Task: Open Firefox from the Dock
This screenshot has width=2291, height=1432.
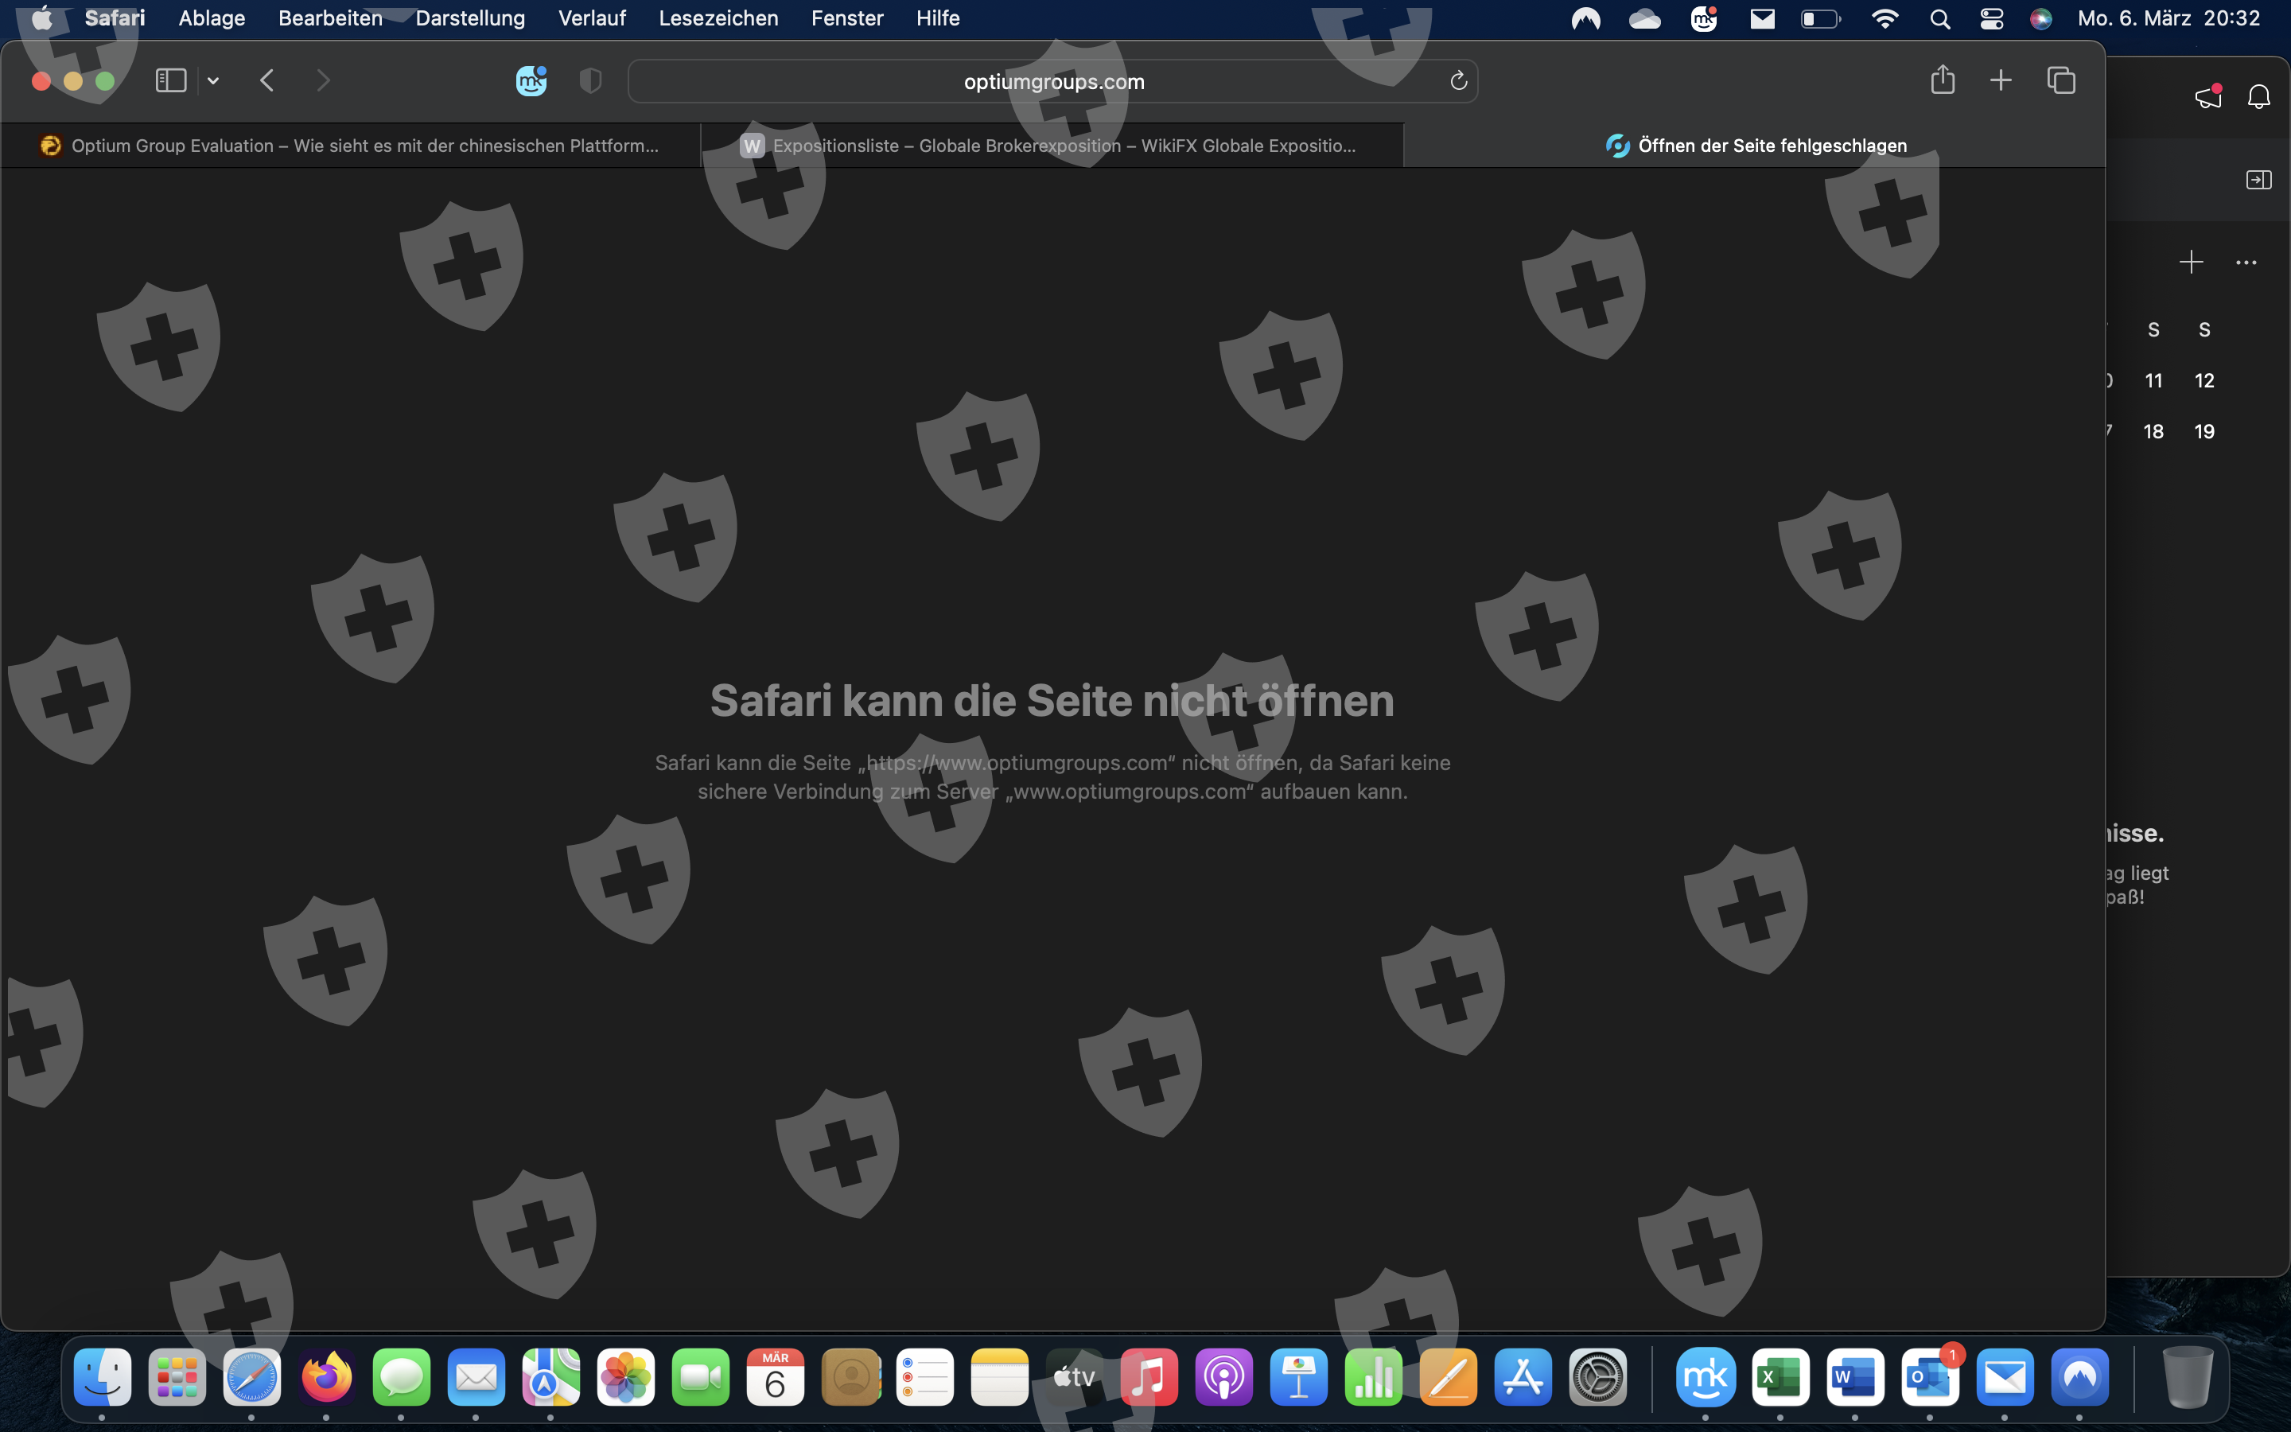Action: (327, 1377)
